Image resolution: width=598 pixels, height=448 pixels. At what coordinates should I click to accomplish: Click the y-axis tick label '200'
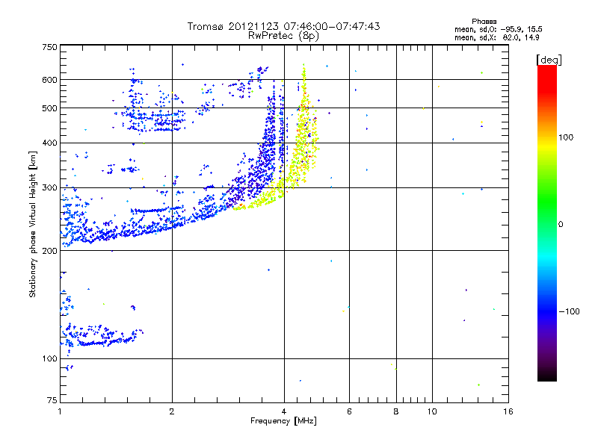(49, 251)
